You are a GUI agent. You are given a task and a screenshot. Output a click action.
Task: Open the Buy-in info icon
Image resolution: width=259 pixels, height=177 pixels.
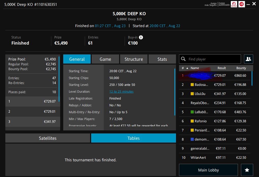tap(141, 37)
